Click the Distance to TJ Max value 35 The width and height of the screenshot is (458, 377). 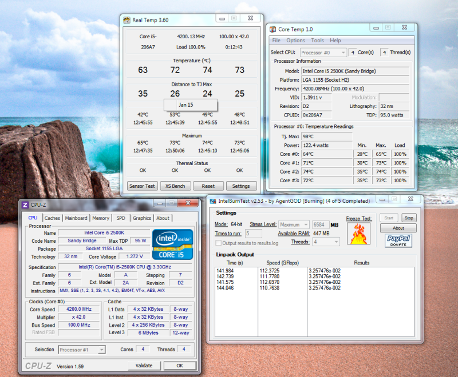(x=143, y=94)
